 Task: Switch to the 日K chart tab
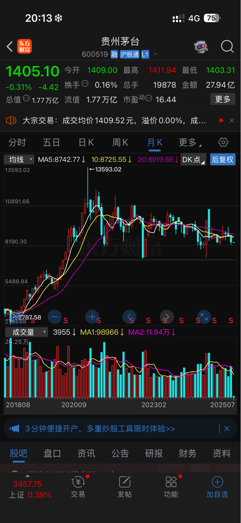86,143
